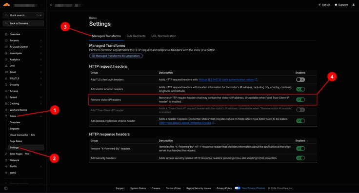This screenshot has width=359, height=193.
Task: Click the SSL/TLS lock icon
Action: pyautogui.click(x=6, y=78)
